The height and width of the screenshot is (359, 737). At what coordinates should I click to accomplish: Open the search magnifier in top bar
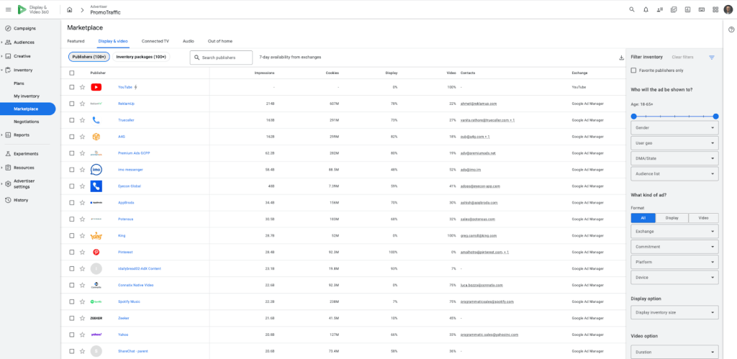click(632, 9)
